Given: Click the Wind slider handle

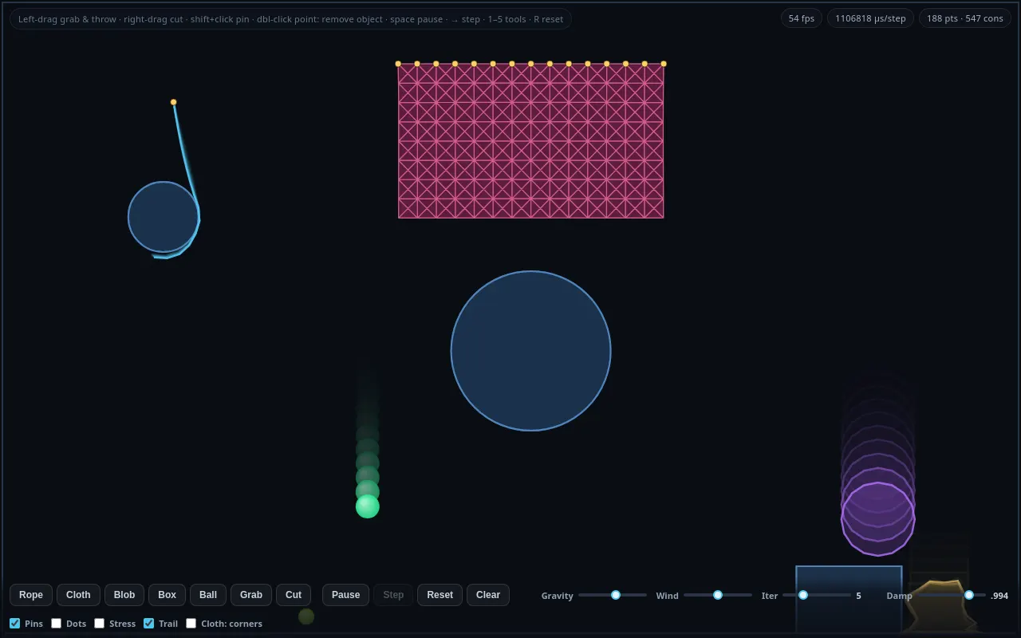Looking at the screenshot, I should (x=718, y=595).
